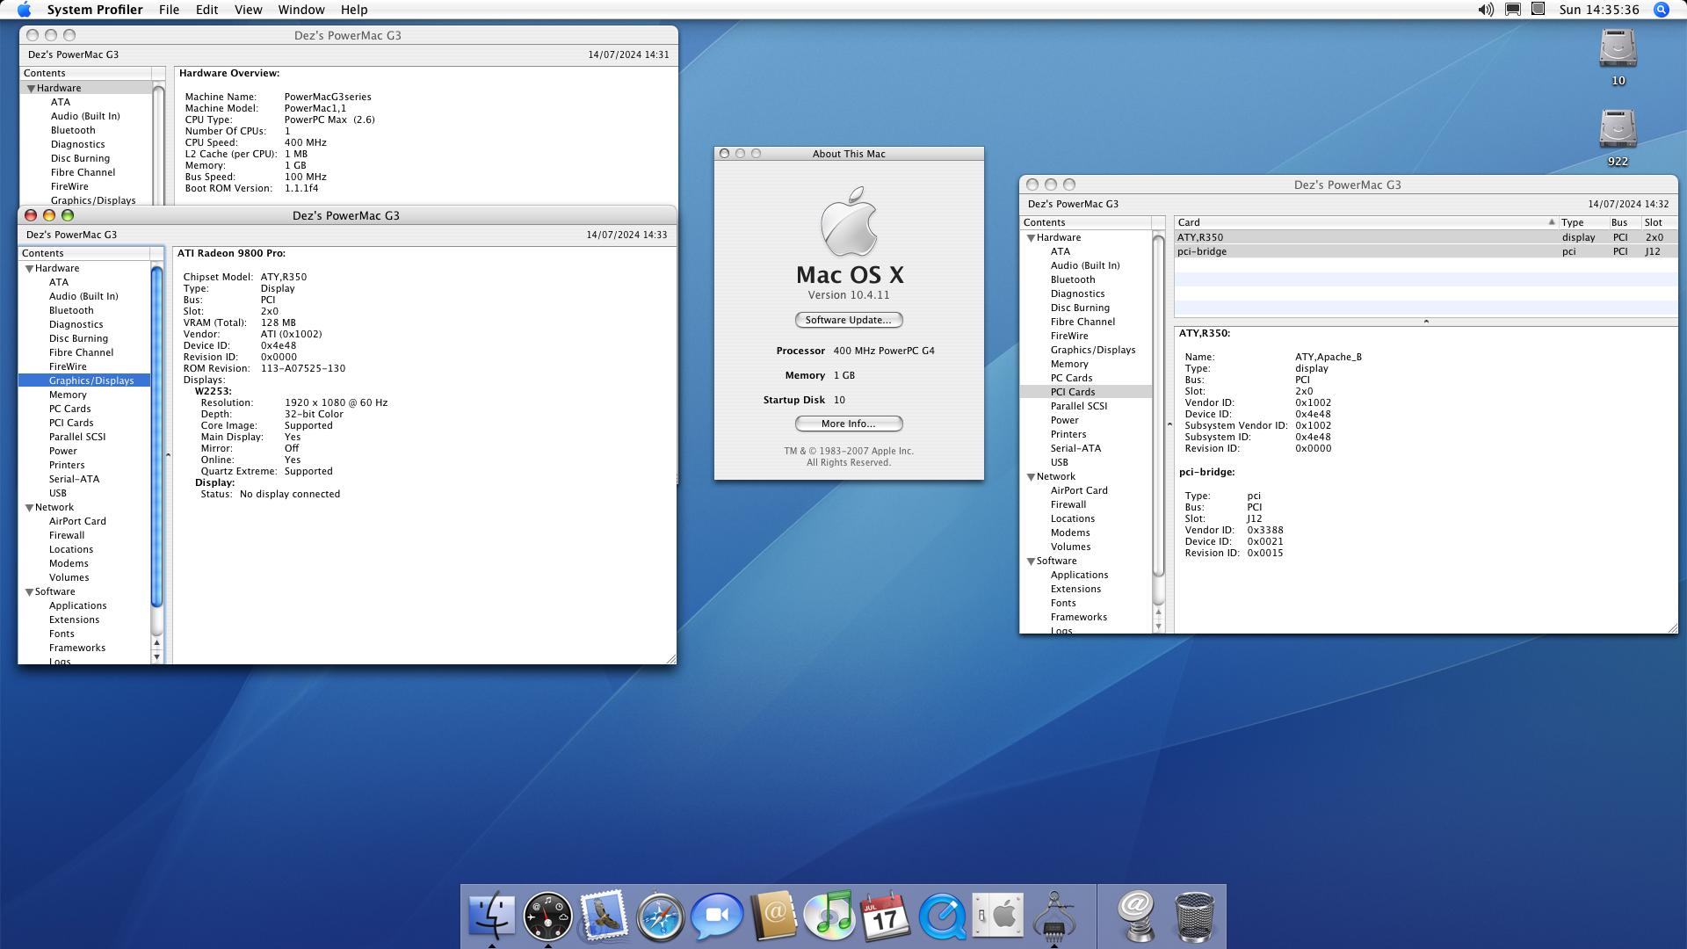Click the More Info button
Image resolution: width=1687 pixels, height=949 pixels.
click(x=848, y=424)
